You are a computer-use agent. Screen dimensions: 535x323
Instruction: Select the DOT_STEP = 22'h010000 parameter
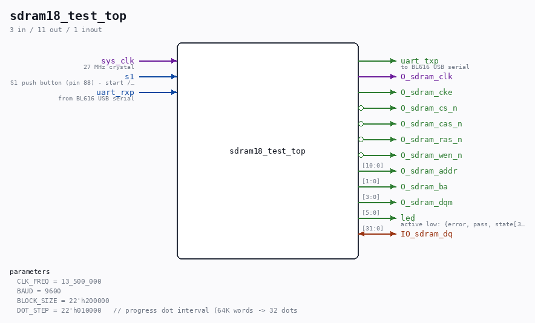tap(59, 310)
